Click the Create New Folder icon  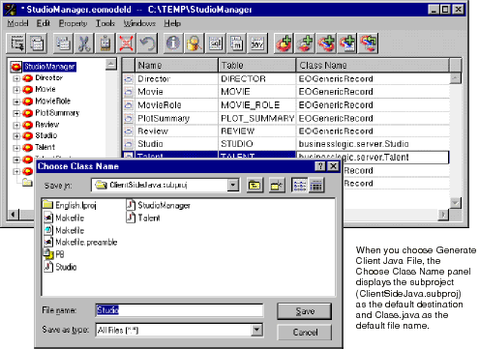pos(277,186)
